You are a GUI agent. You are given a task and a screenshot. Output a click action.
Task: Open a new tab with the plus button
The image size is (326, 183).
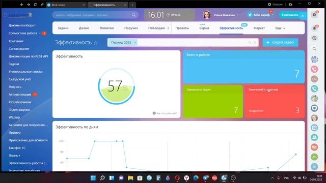(x=132, y=5)
